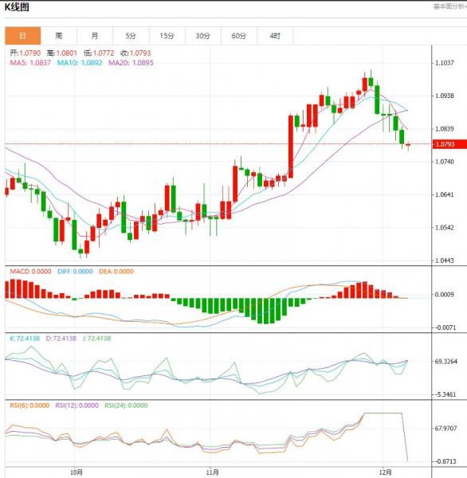This screenshot has height=478, width=467.
Task: Click the MACD: 0.0000 legend label
Action: (30, 272)
